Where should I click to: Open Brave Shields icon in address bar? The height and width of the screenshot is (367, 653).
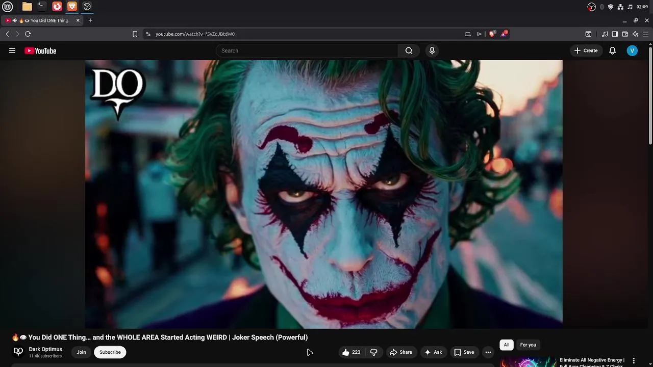point(492,34)
